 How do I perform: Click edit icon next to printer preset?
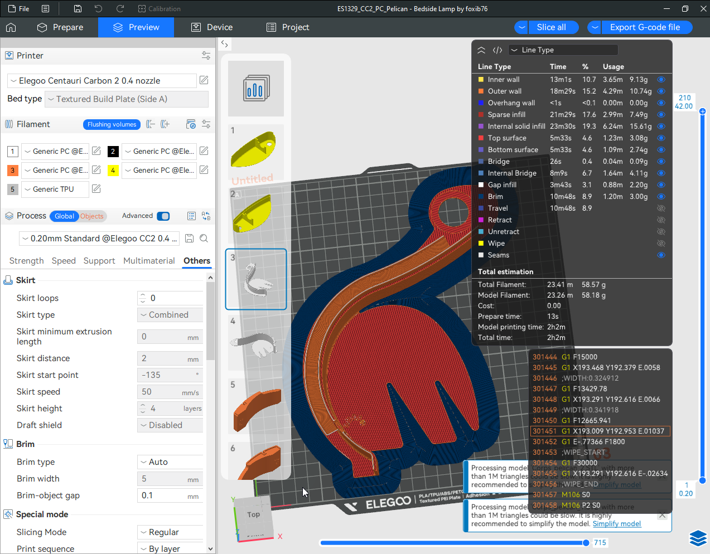point(204,80)
